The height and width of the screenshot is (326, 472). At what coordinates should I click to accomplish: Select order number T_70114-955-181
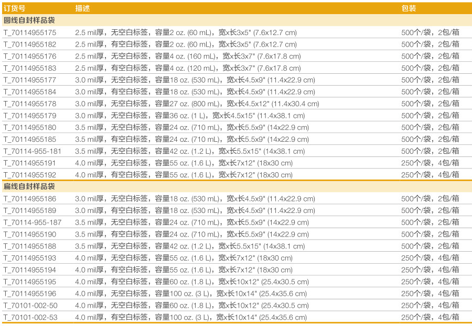[x=33, y=151]
